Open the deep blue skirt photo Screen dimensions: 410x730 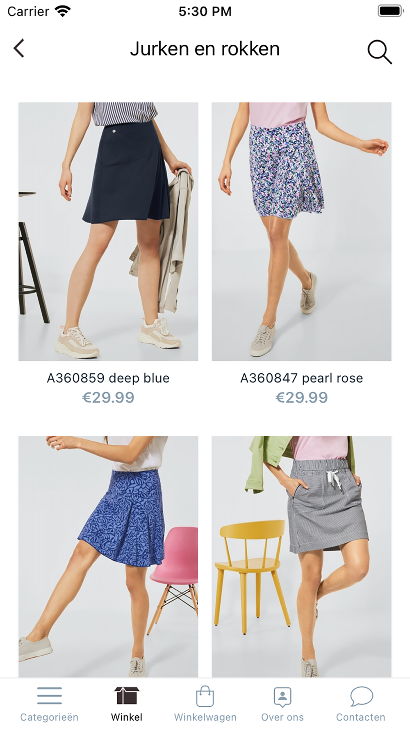point(108,232)
